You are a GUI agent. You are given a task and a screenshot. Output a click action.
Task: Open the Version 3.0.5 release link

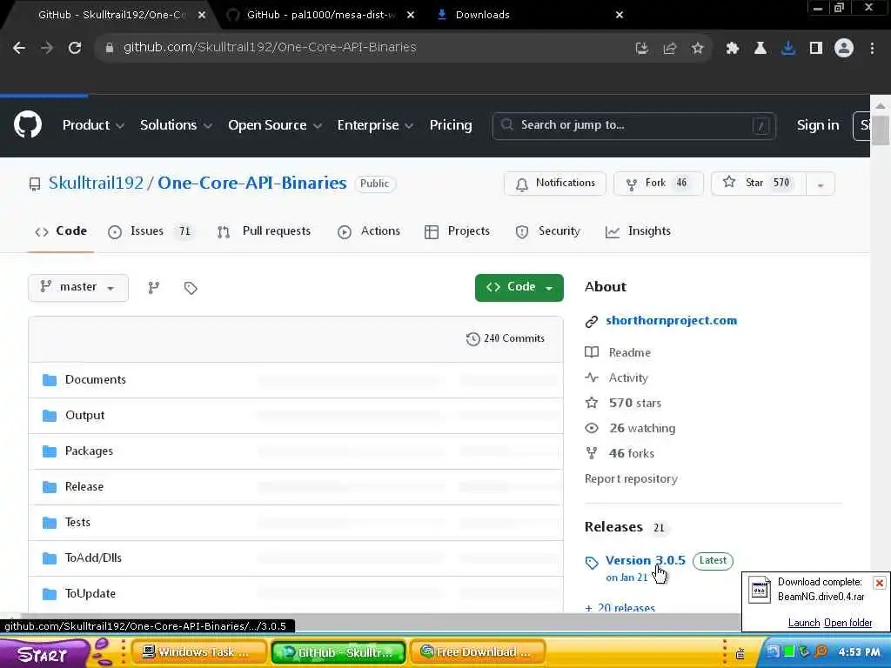click(645, 561)
